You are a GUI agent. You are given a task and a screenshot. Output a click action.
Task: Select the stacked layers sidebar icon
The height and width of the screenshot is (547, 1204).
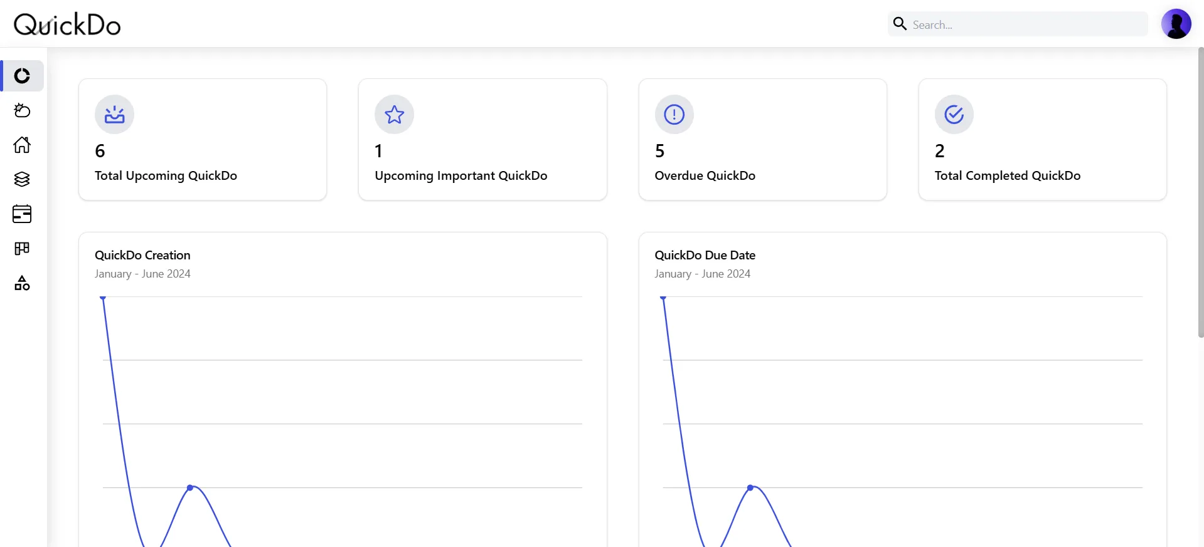(x=22, y=179)
